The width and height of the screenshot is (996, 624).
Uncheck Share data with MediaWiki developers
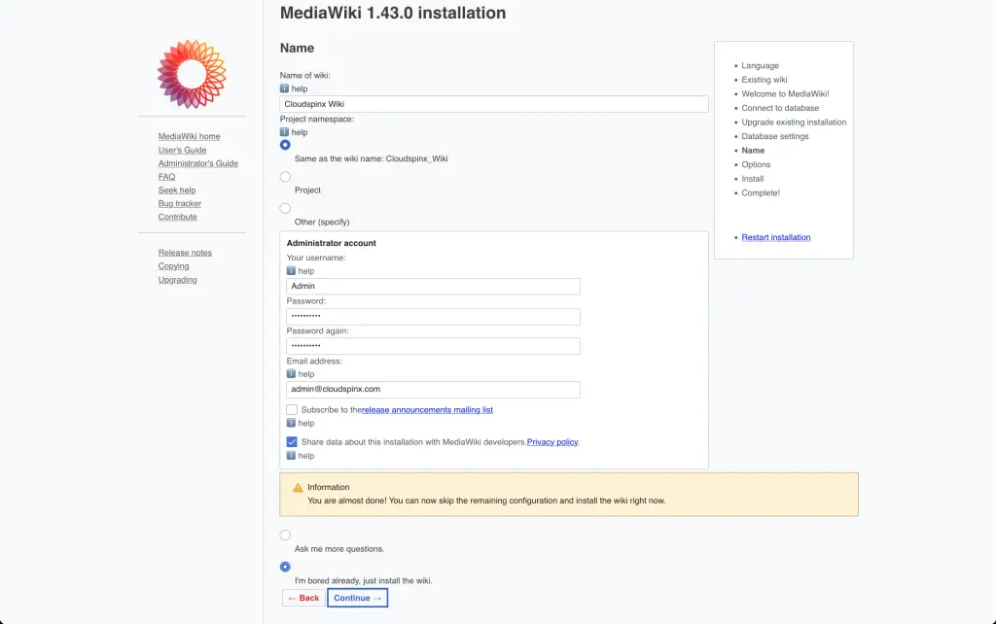pyautogui.click(x=292, y=441)
